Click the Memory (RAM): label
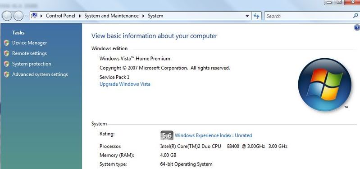The image size is (360, 169). (x=117, y=155)
